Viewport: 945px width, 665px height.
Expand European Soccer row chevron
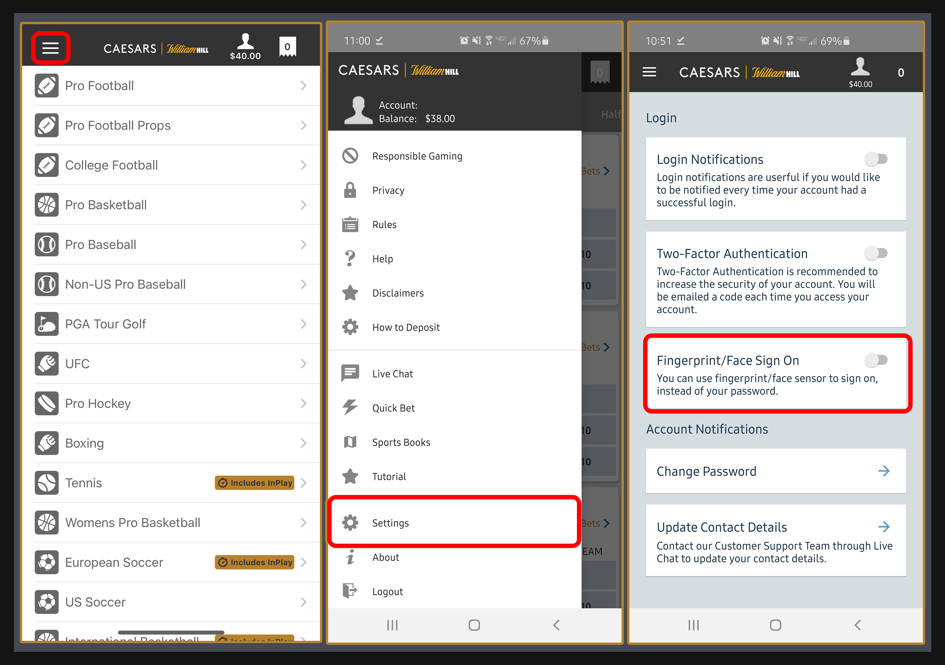click(x=304, y=562)
